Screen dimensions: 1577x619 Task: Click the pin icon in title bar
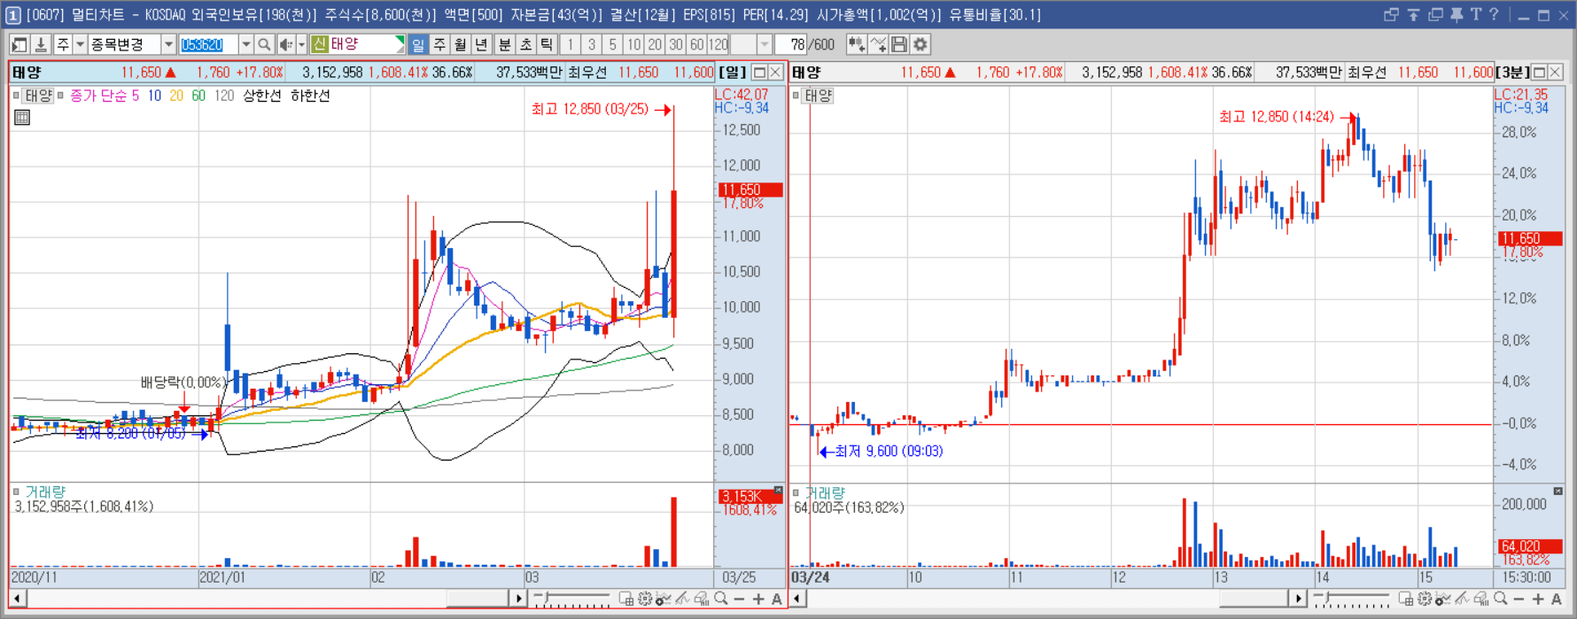tap(1456, 14)
